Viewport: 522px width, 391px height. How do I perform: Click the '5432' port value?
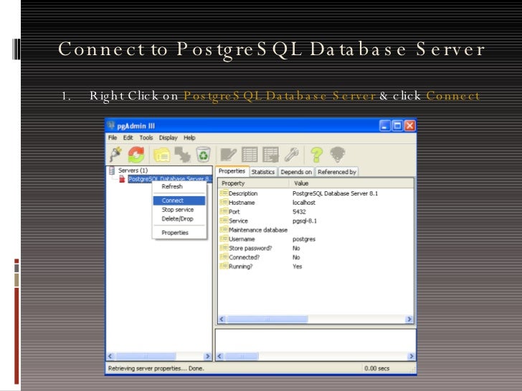click(299, 212)
